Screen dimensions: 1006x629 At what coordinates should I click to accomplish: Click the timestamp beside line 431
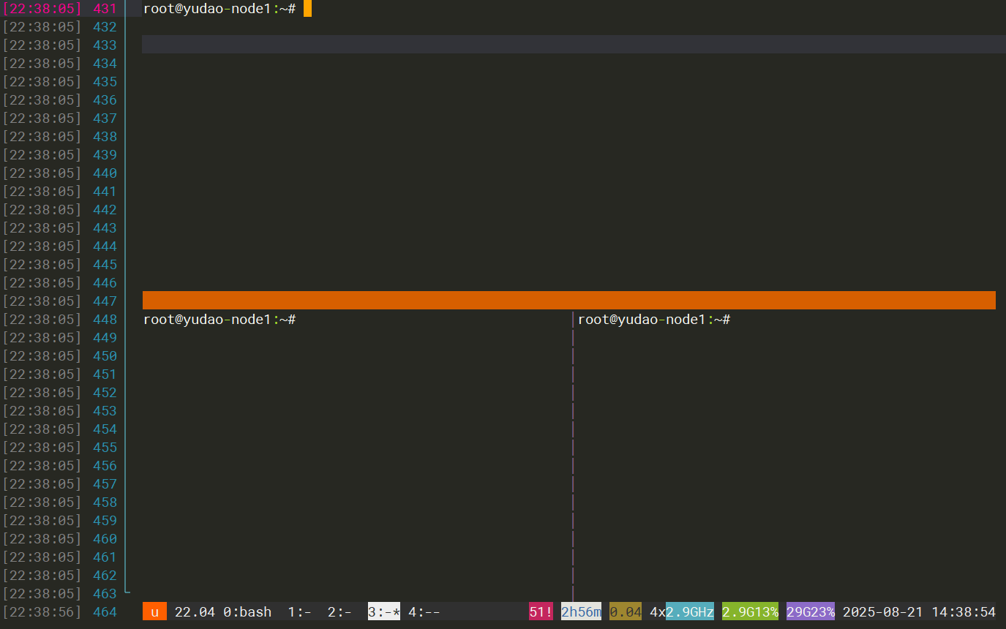click(42, 9)
